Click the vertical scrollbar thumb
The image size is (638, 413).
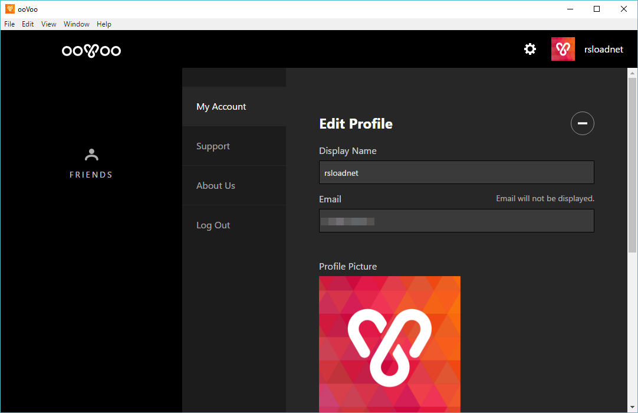coord(632,165)
